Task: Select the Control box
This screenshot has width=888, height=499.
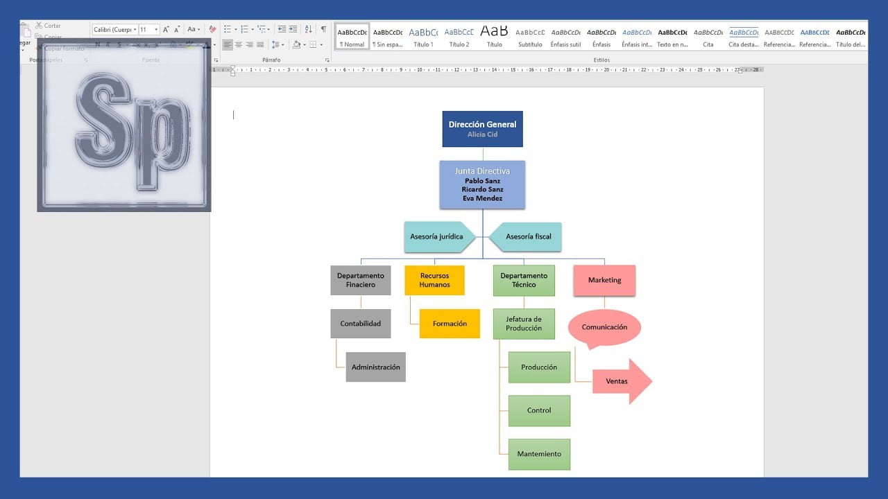Action: [x=539, y=410]
